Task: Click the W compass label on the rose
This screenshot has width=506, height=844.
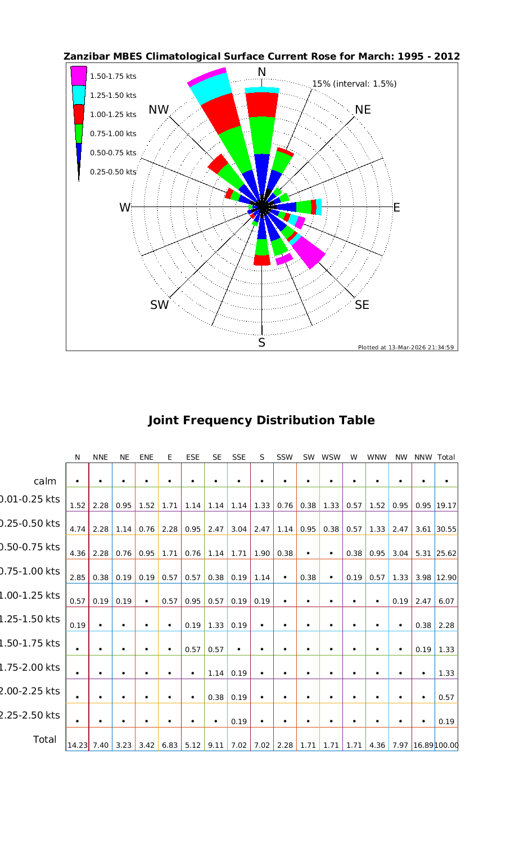Action: click(x=124, y=208)
